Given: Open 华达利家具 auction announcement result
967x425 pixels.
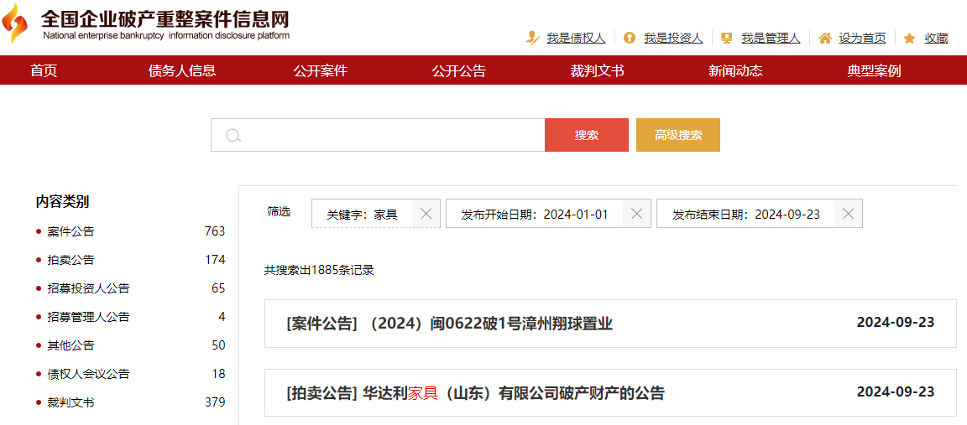Looking at the screenshot, I should coord(475,393).
